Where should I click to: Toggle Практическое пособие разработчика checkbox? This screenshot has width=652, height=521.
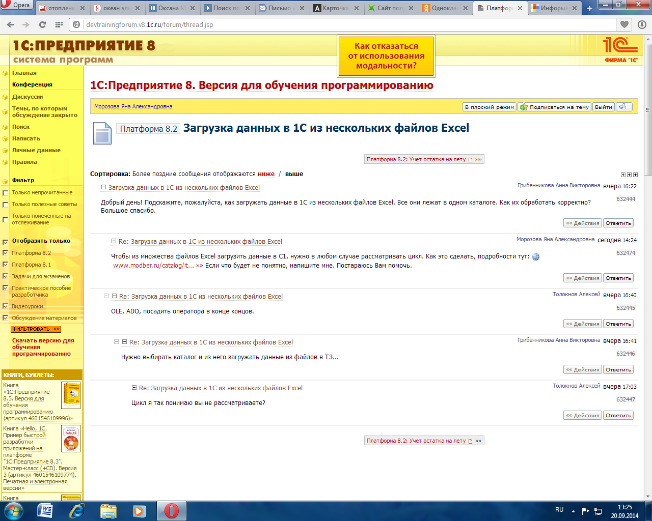point(6,288)
